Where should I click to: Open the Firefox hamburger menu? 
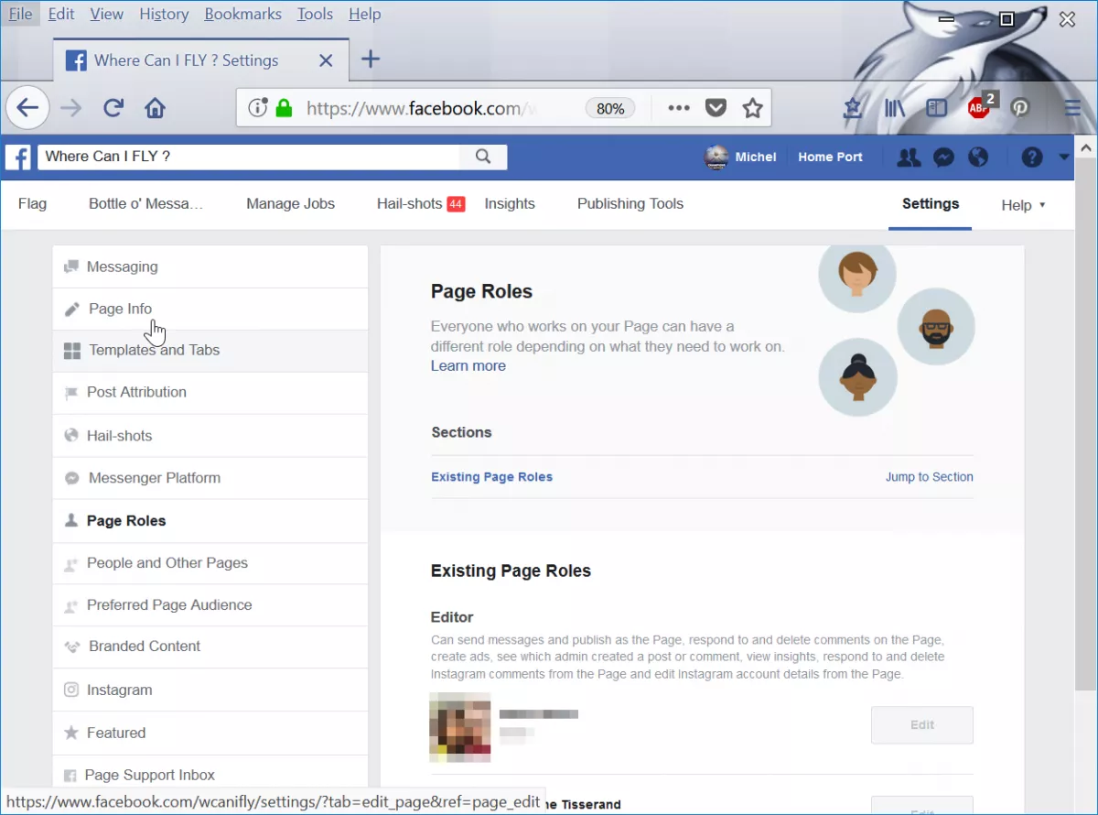pos(1073,108)
